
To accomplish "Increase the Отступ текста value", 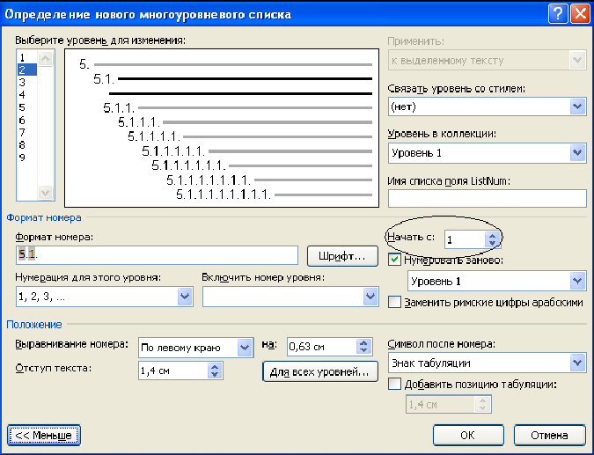I will point(215,366).
